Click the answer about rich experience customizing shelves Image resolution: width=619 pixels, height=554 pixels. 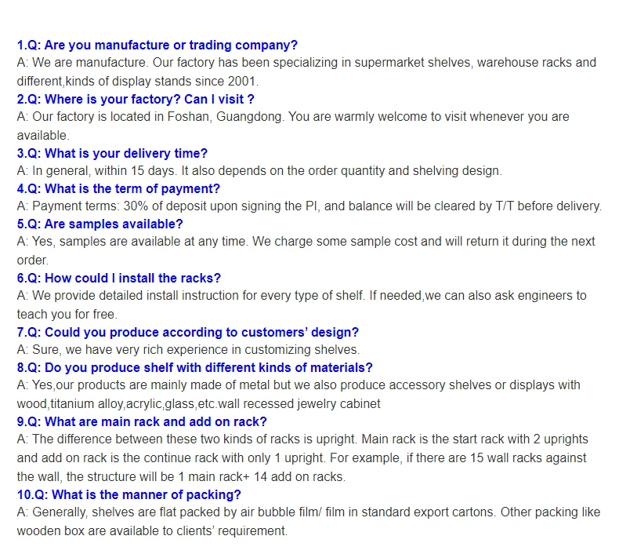pos(188,349)
